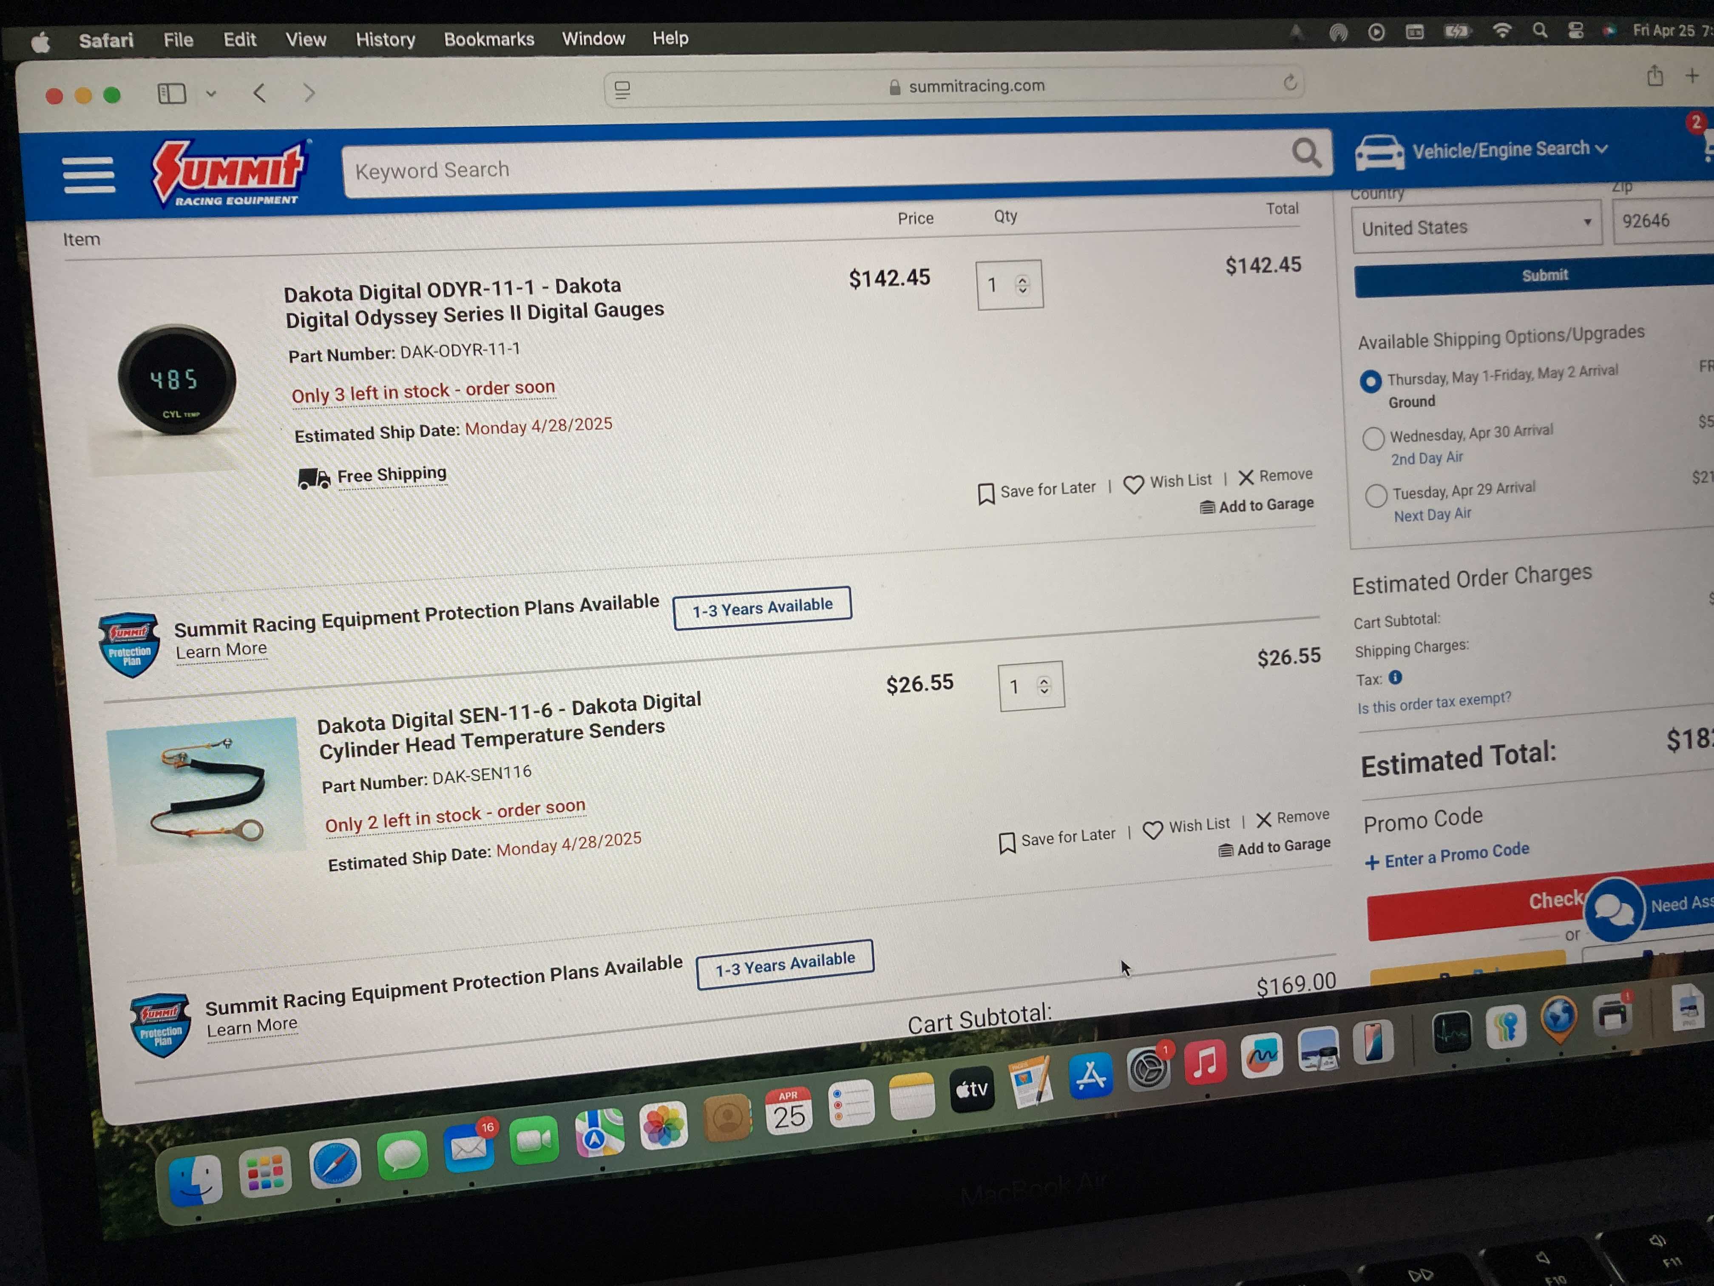Select 2nd Day Air shipping option
1714x1286 pixels.
pos(1372,438)
